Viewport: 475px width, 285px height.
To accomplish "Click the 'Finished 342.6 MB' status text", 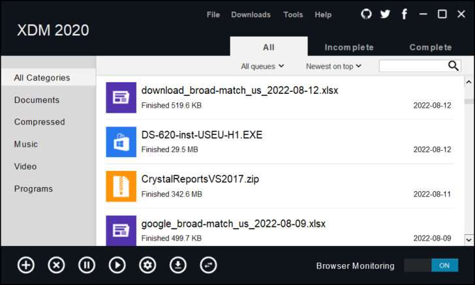I will point(172,194).
